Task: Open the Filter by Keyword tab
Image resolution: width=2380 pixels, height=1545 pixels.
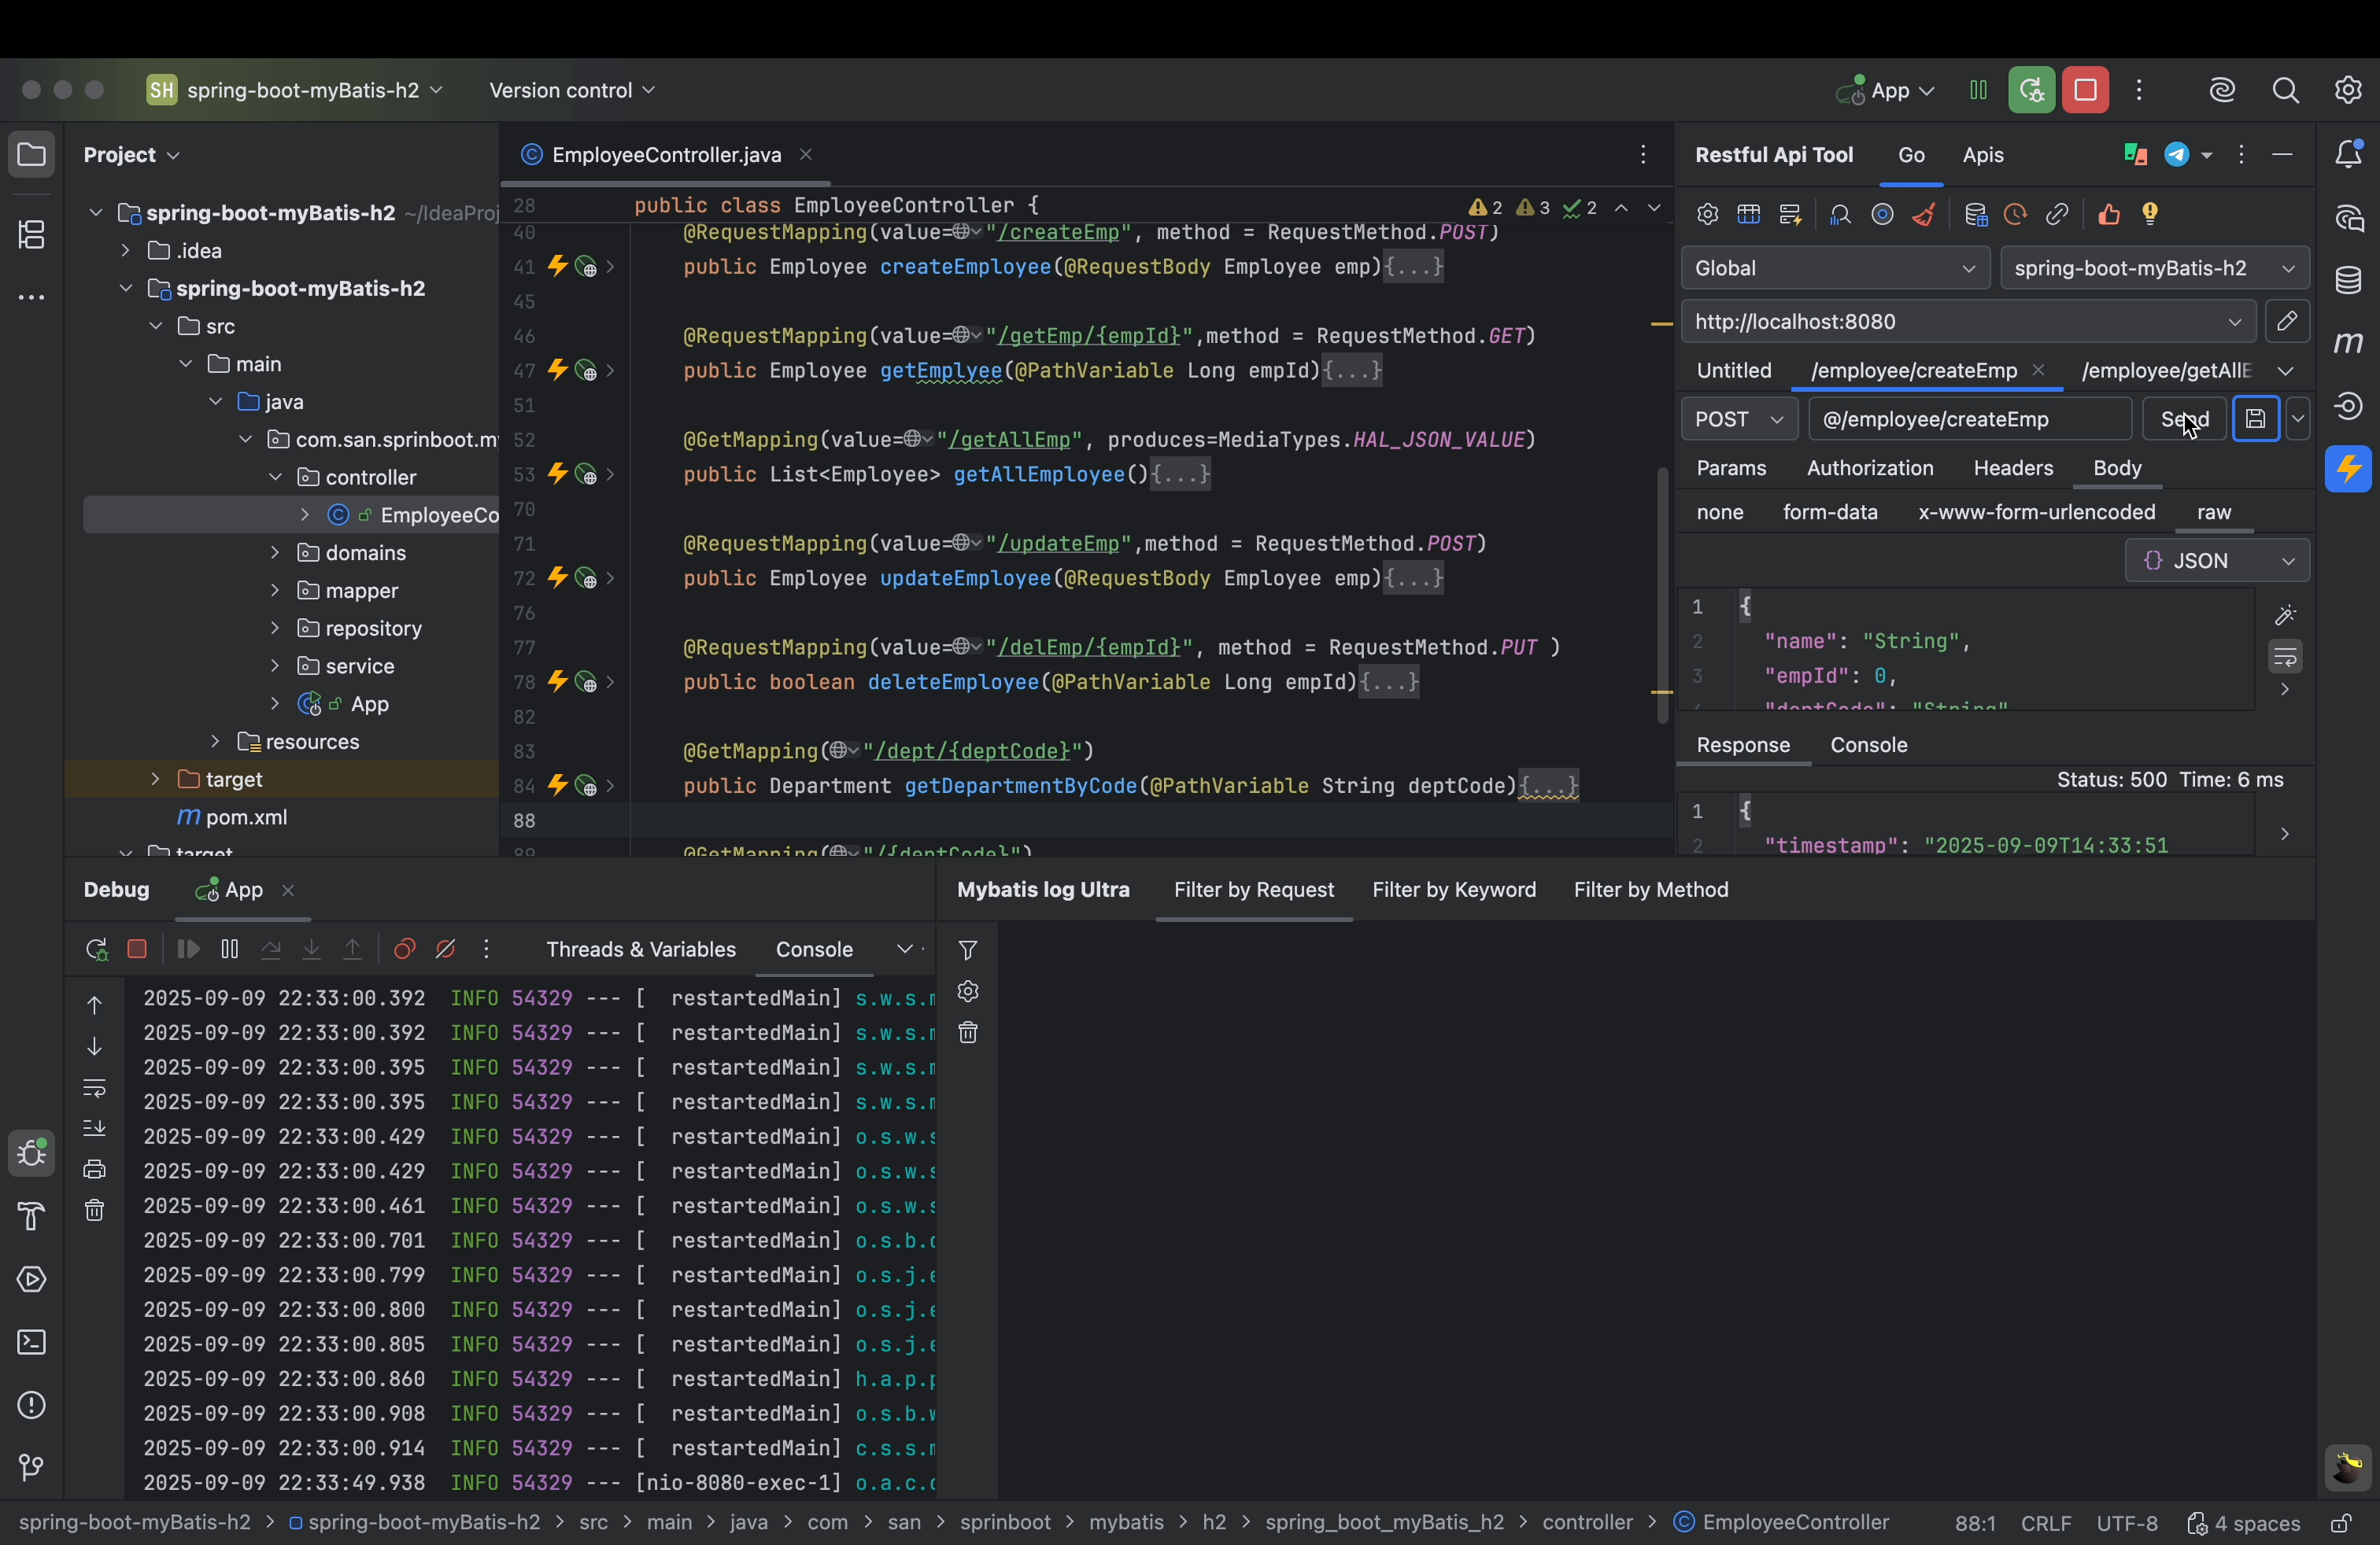Action: [1453, 890]
